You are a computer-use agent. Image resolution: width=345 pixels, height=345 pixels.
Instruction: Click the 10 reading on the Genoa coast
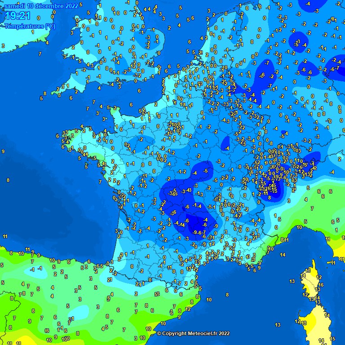(x=300, y=228)
